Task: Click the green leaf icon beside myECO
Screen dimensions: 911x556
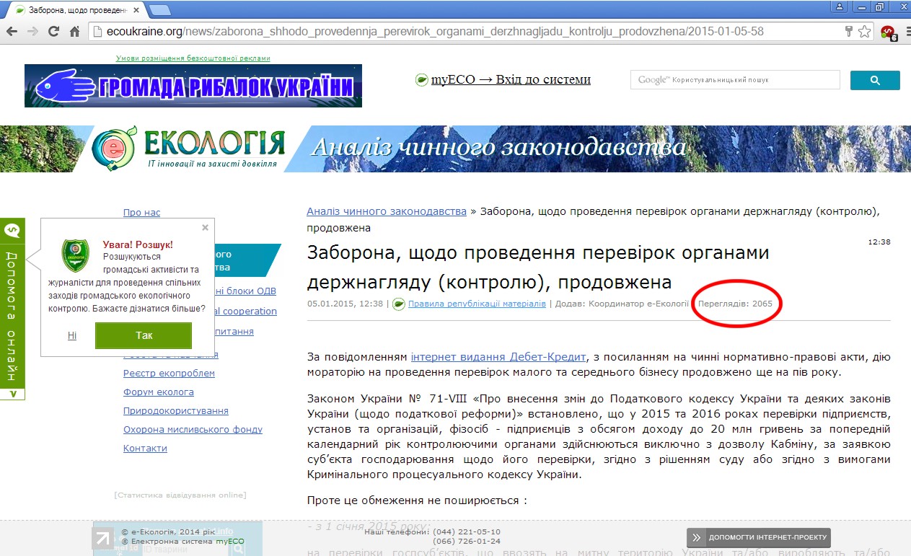Action: (422, 80)
